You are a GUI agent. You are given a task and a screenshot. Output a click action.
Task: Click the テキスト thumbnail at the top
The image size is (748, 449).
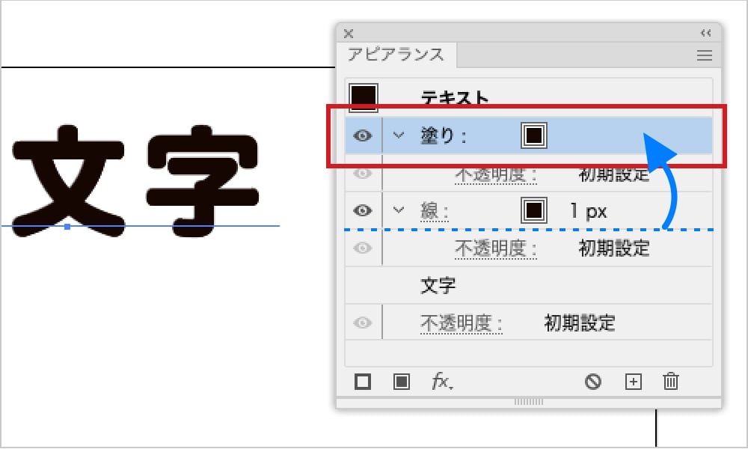(362, 94)
